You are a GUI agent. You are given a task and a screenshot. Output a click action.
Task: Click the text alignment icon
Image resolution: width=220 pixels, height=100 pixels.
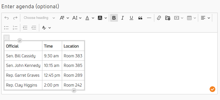tap(203, 18)
